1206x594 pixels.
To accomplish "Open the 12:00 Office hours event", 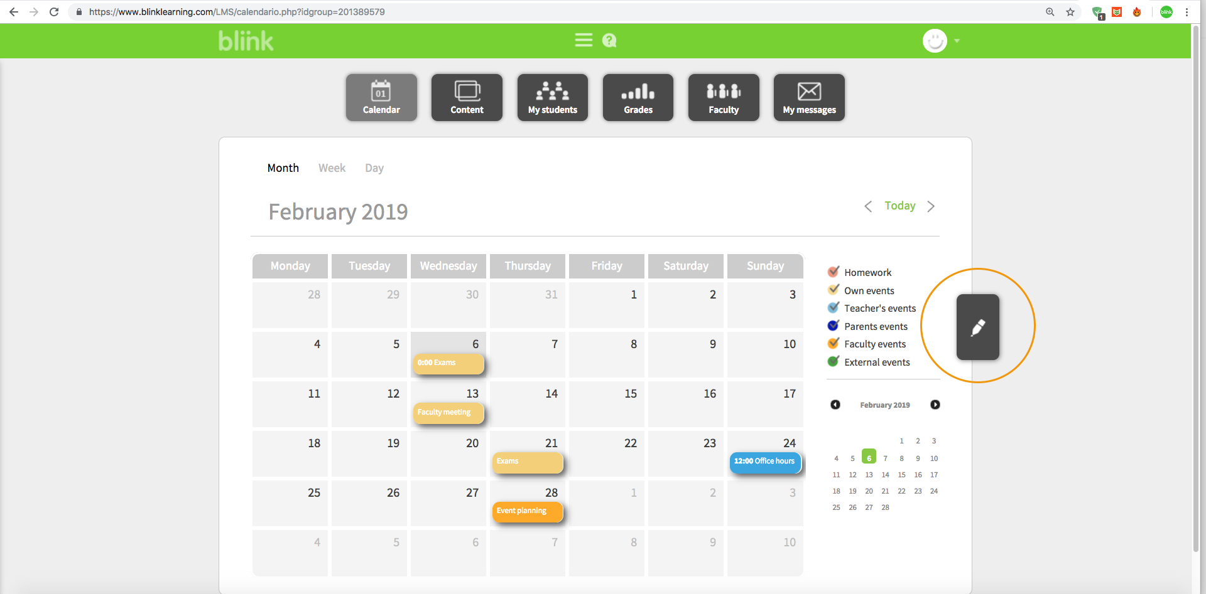I will coord(764,462).
